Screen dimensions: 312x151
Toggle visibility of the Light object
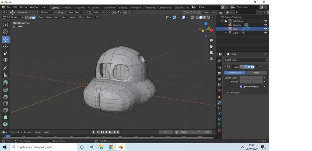266,33
